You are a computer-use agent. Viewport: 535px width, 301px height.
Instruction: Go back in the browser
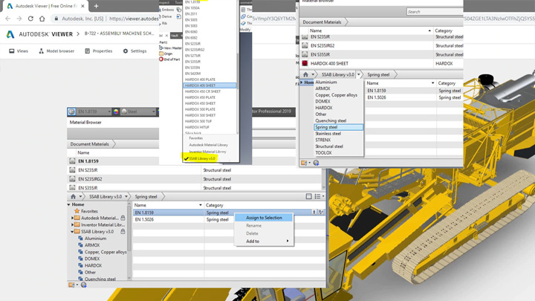tap(8, 19)
